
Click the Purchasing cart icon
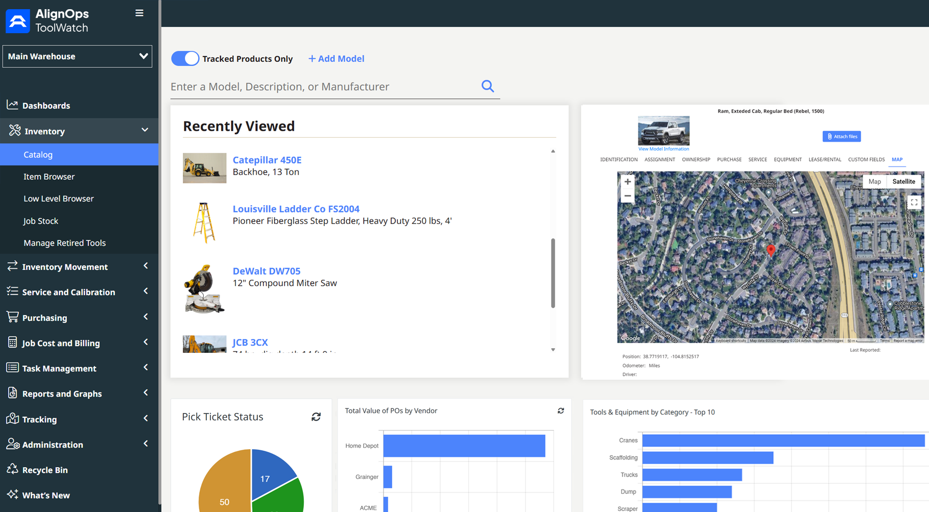point(12,317)
